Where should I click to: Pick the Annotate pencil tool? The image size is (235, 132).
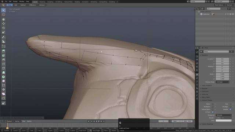tap(3, 37)
